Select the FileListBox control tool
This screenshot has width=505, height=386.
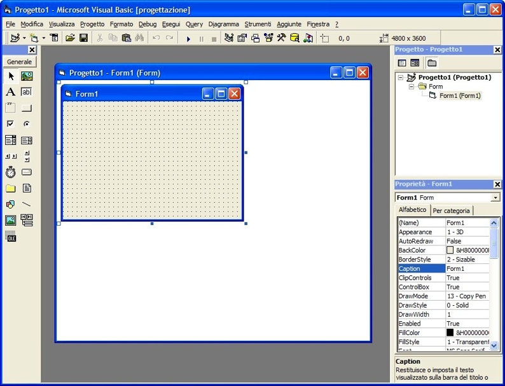tap(27, 188)
